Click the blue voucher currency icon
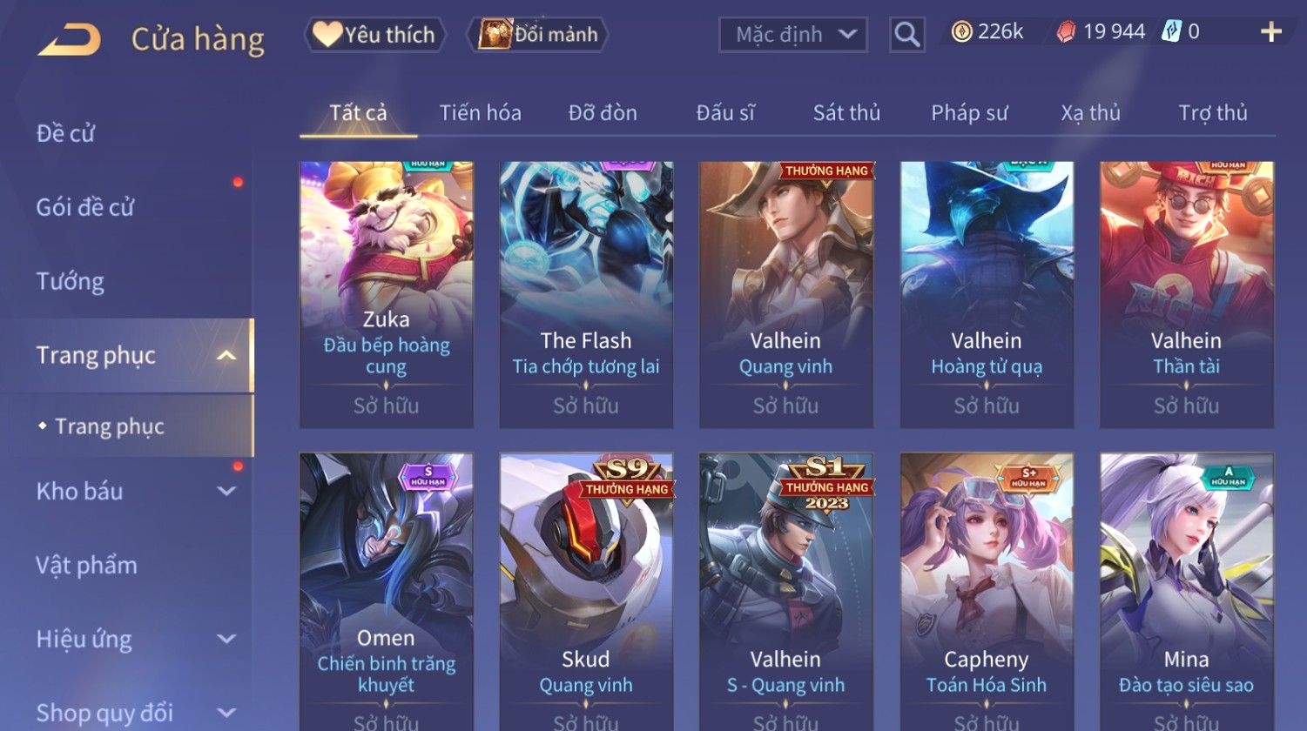 tap(1171, 32)
